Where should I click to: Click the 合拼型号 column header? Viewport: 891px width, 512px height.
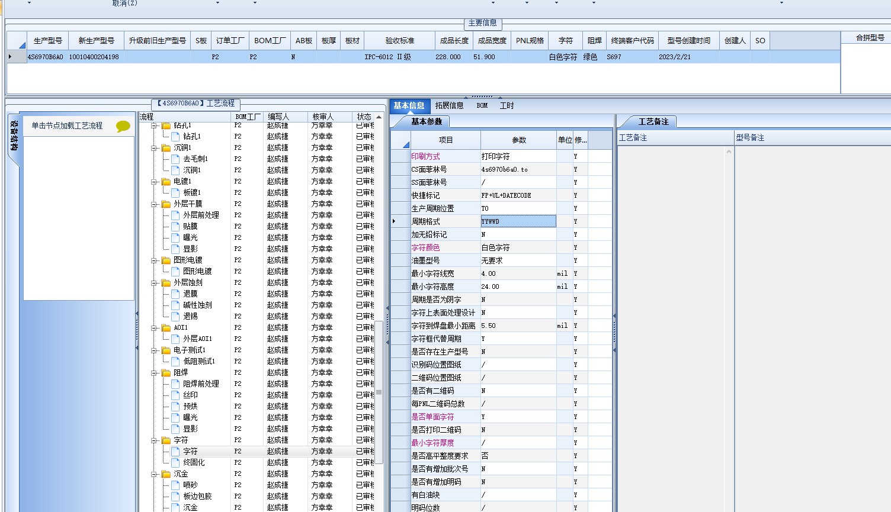[870, 37]
